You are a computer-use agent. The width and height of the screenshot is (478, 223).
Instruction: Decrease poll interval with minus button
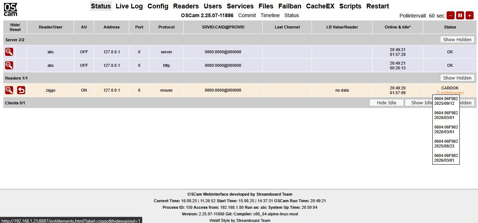point(451,15)
